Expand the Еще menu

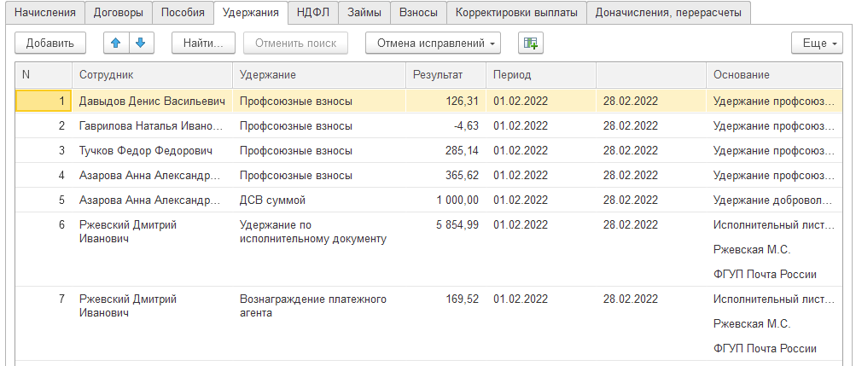coord(817,43)
